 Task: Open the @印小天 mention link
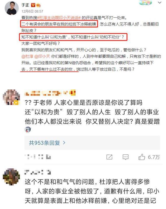42,56
